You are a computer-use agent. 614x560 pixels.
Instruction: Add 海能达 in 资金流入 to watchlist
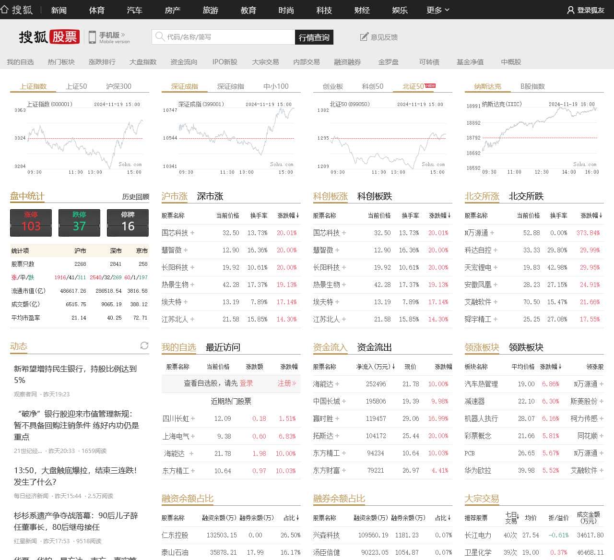tap(337, 384)
